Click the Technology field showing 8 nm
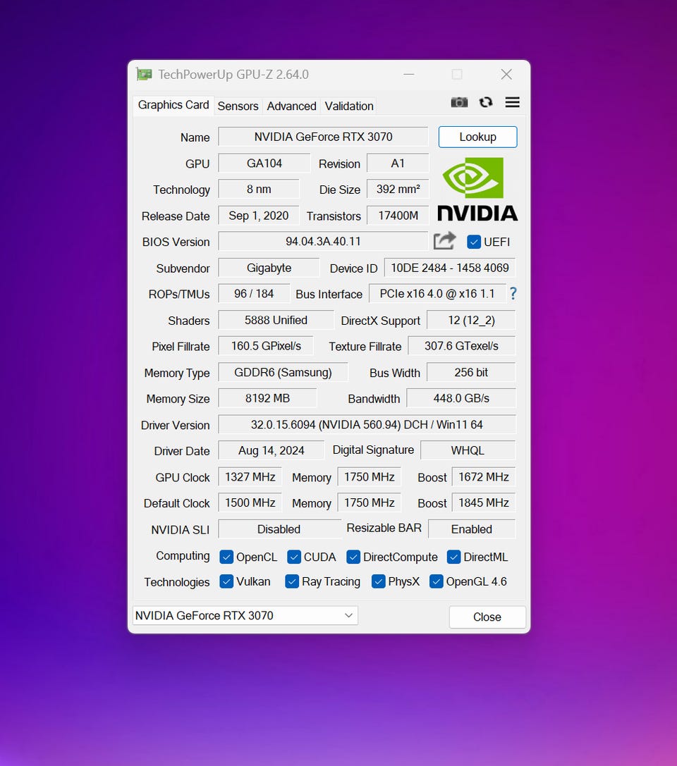This screenshot has width=677, height=766. coord(259,189)
